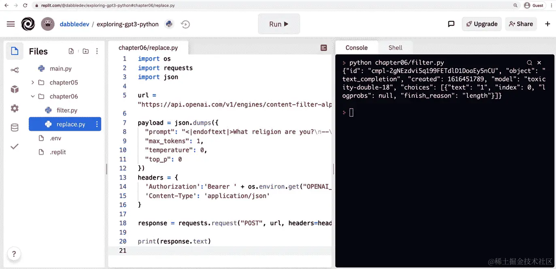Click the import requests line
This screenshot has height=269, width=556.
click(x=165, y=68)
